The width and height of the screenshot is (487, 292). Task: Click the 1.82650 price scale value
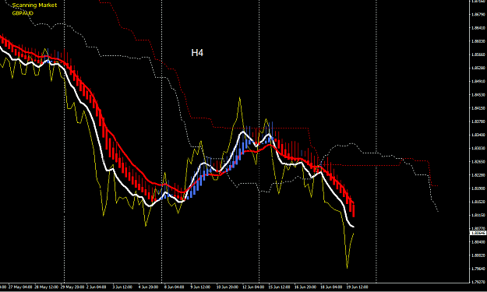pyautogui.click(x=478, y=162)
